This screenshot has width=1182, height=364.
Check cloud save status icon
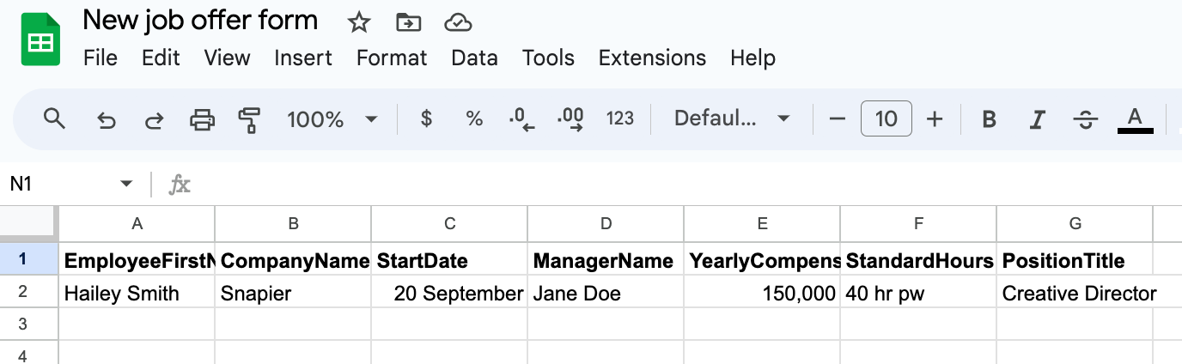click(x=458, y=22)
